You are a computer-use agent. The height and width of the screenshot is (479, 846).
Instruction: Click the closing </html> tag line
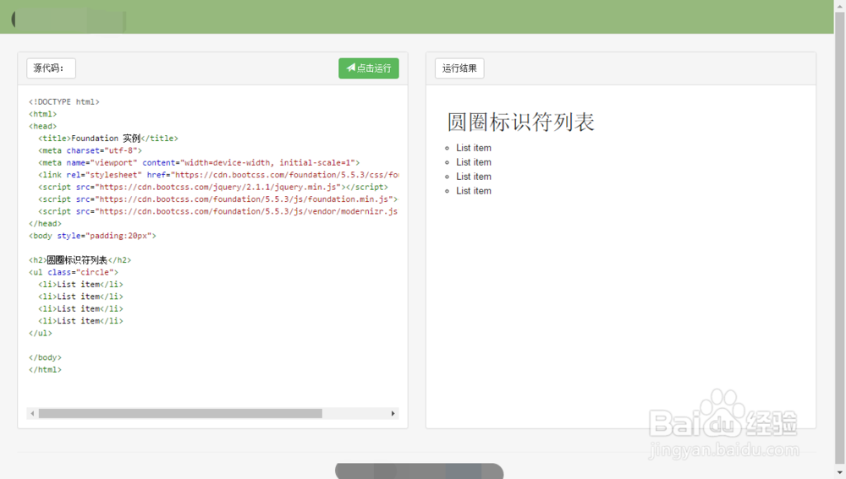point(46,370)
